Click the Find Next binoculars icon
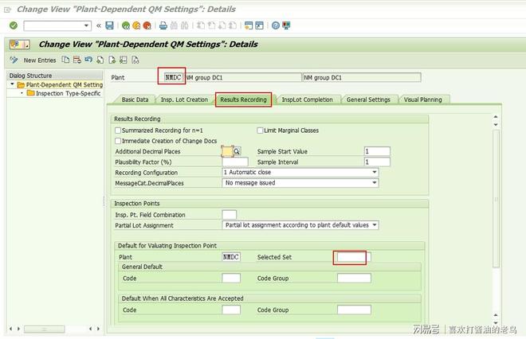The image size is (526, 339). point(185,25)
